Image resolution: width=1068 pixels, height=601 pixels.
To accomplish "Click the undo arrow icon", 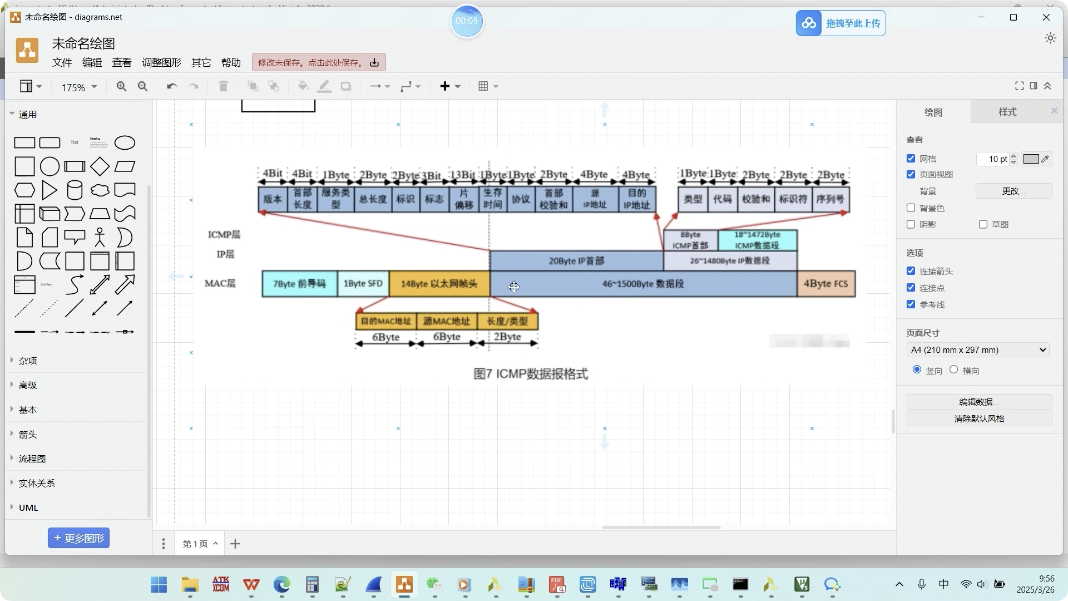I will click(172, 86).
